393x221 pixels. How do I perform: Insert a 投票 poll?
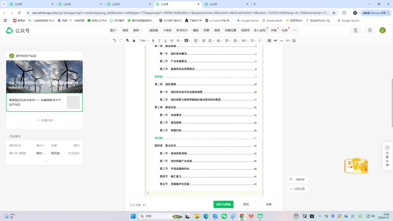pyautogui.click(x=206, y=30)
